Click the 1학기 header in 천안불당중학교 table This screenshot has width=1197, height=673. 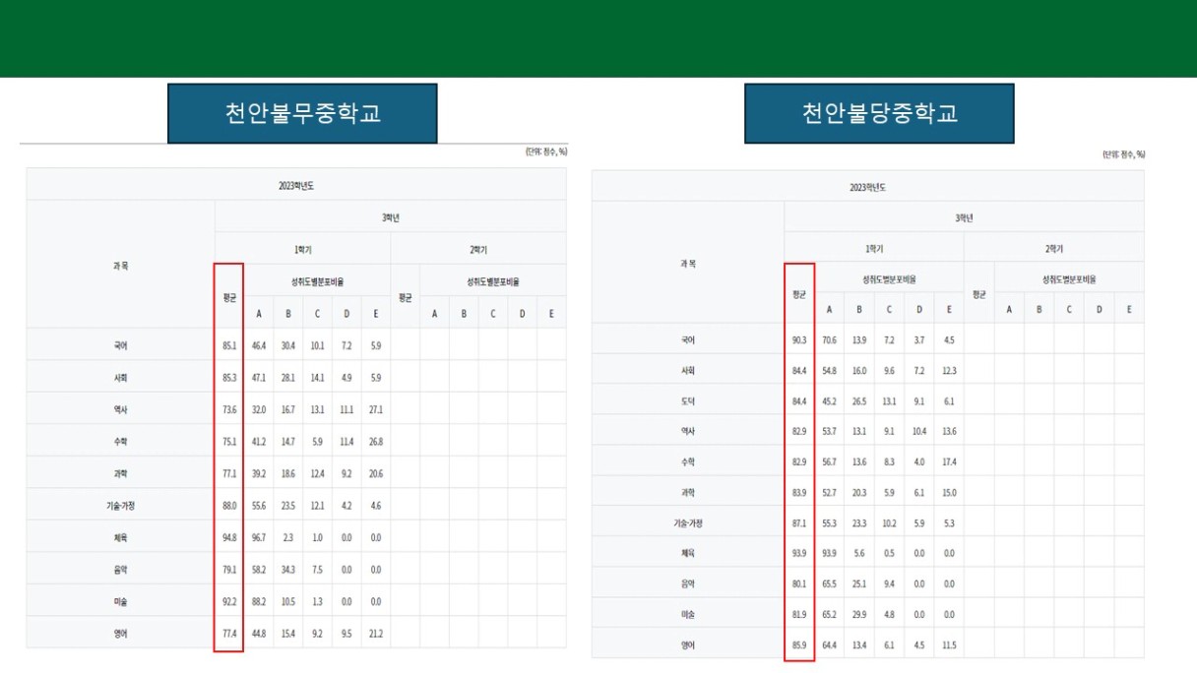coord(874,249)
